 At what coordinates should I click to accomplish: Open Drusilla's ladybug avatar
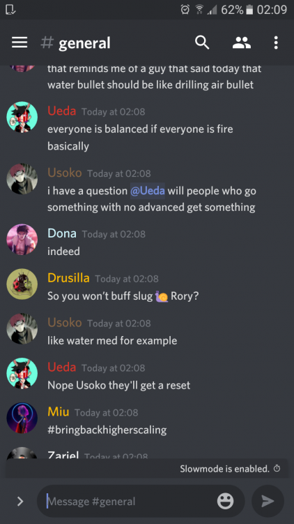(22, 284)
